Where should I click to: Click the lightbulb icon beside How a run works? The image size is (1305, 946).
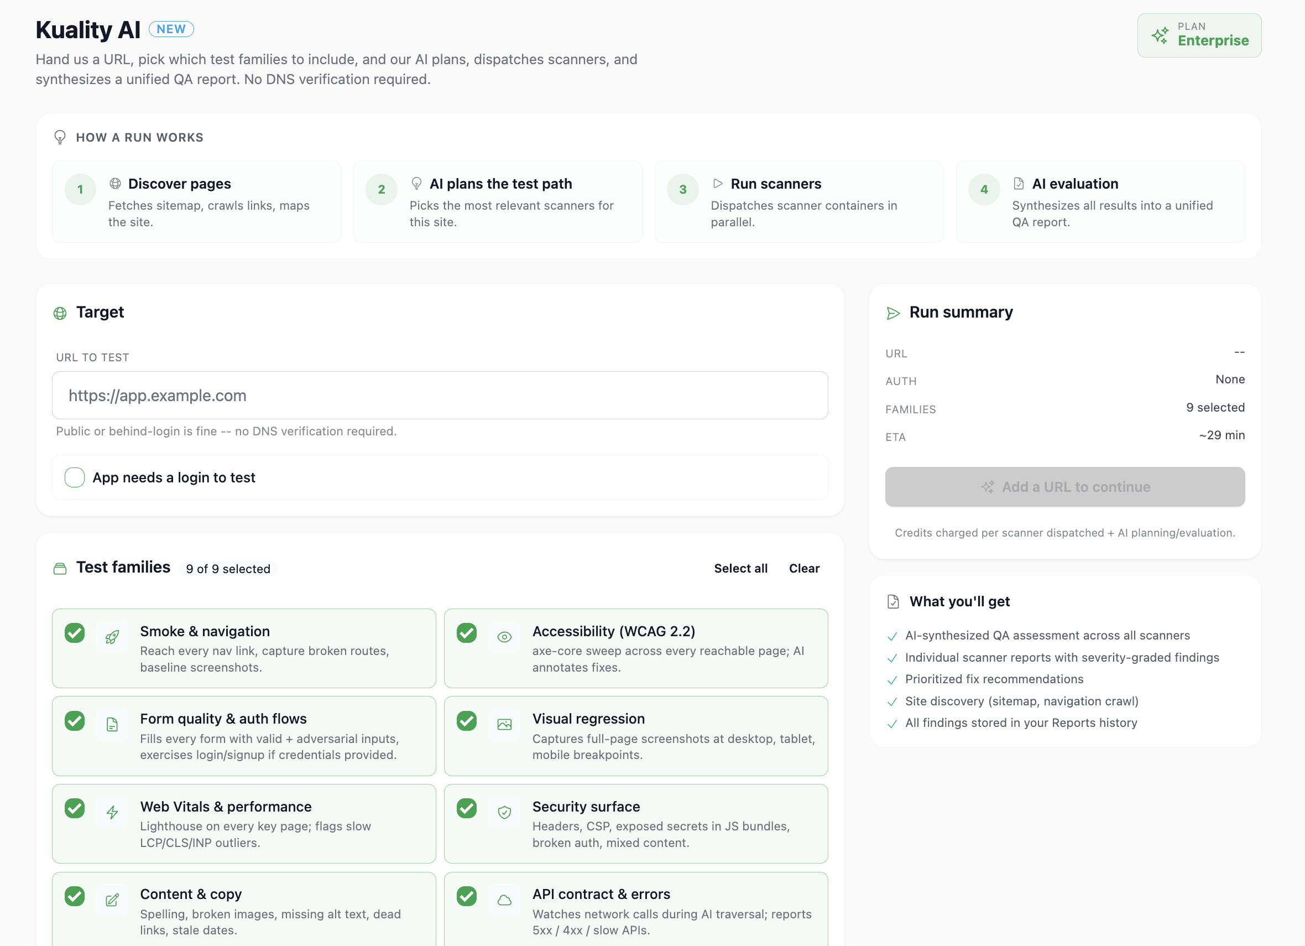[x=60, y=137]
